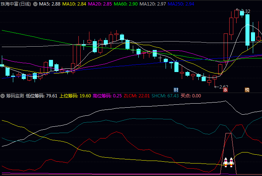
Task: Expand the 筹码监测 indicator dropdown arrow
Action: (3, 96)
